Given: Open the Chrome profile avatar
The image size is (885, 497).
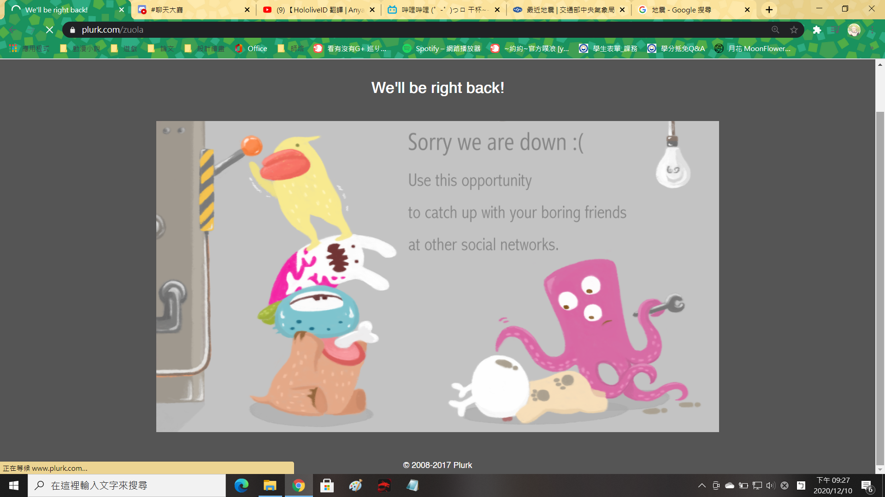Looking at the screenshot, I should pyautogui.click(x=854, y=30).
